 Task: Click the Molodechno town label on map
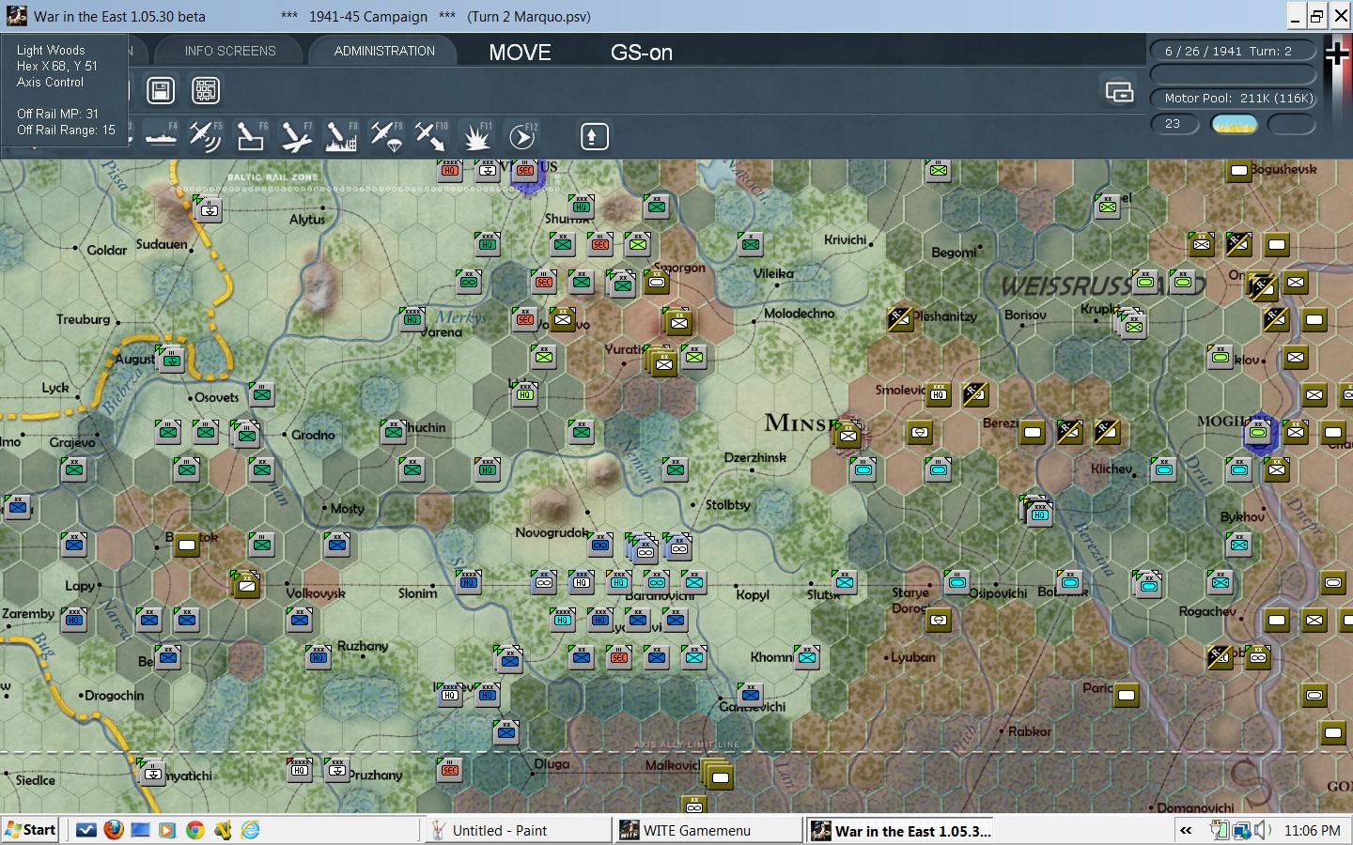[x=799, y=314]
